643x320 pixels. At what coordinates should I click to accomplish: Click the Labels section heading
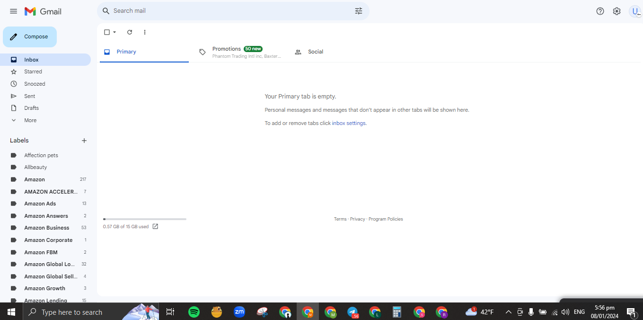(x=19, y=141)
